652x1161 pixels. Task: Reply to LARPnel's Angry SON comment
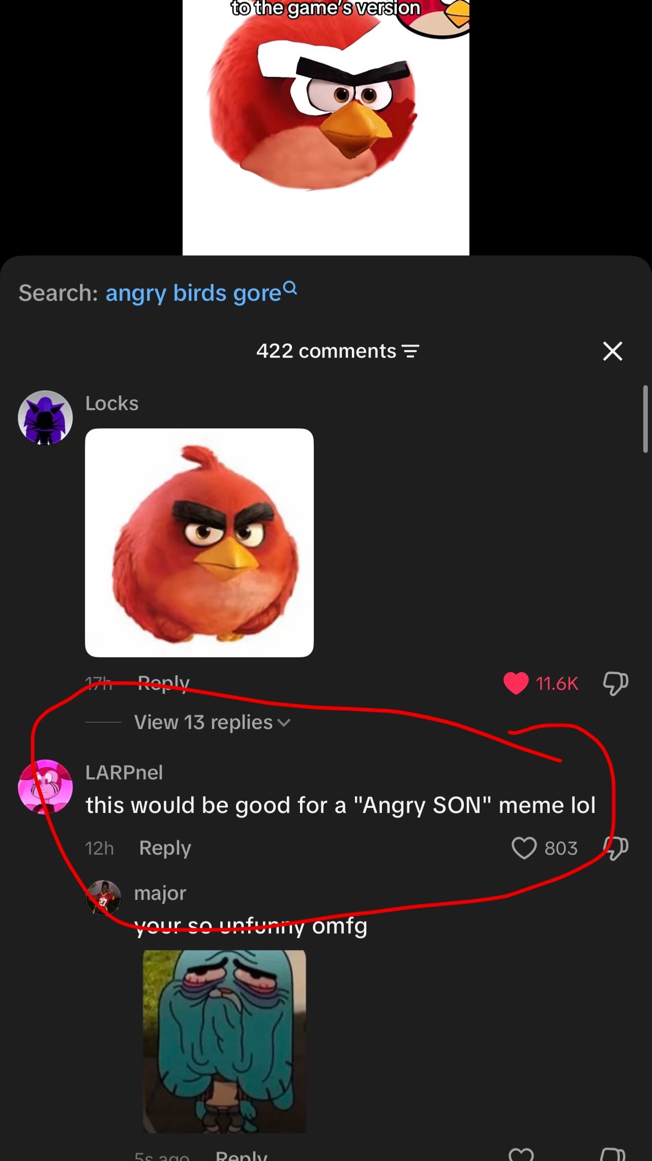(x=165, y=848)
